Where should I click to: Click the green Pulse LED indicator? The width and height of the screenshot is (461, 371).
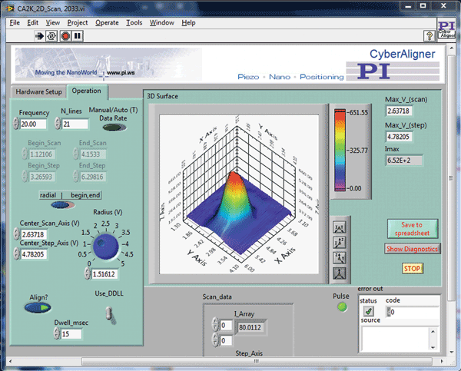(342, 307)
